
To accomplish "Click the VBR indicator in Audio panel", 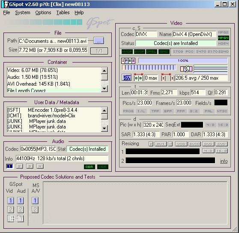I will tap(103, 167).
